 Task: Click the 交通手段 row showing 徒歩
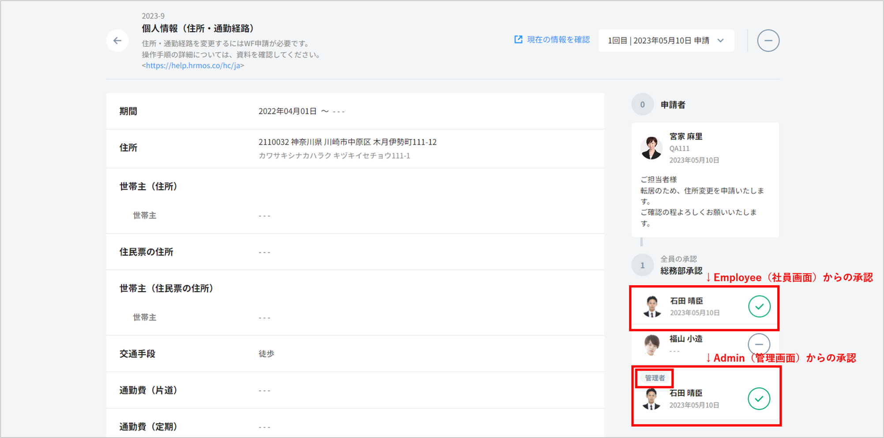[x=266, y=354]
